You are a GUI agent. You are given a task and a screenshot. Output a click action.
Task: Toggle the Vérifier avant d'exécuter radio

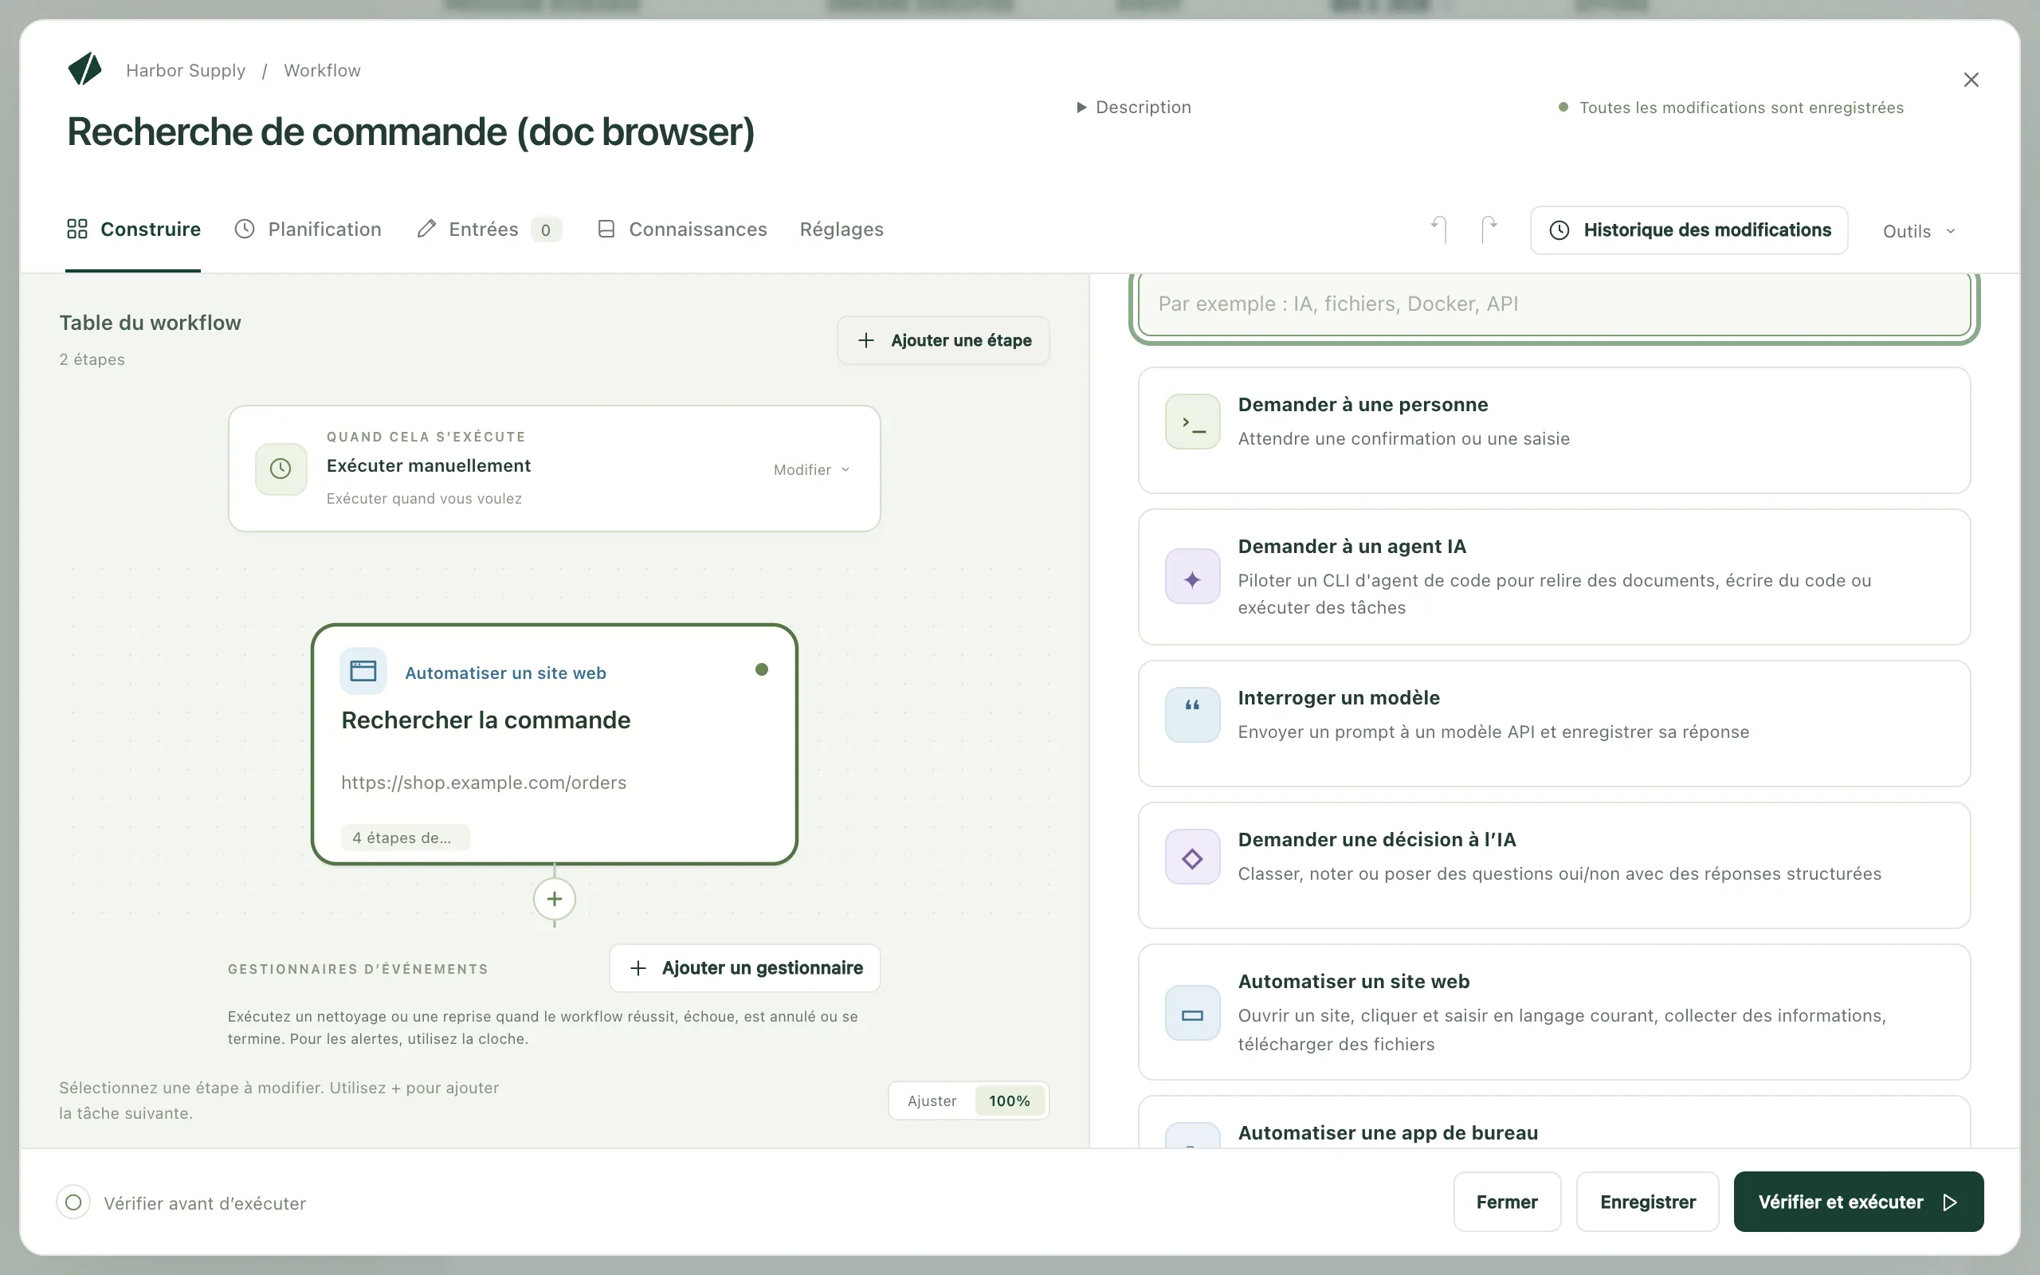[73, 1202]
